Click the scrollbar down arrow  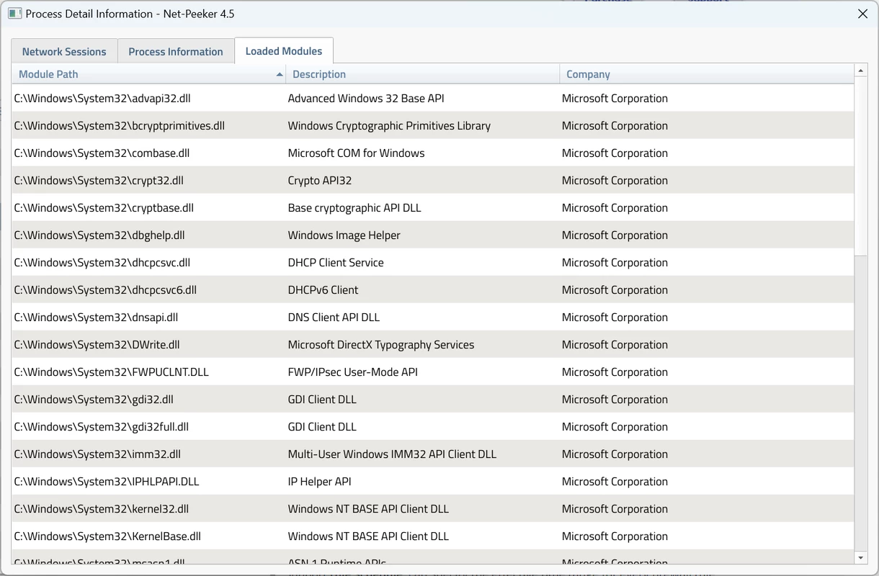coord(860,558)
